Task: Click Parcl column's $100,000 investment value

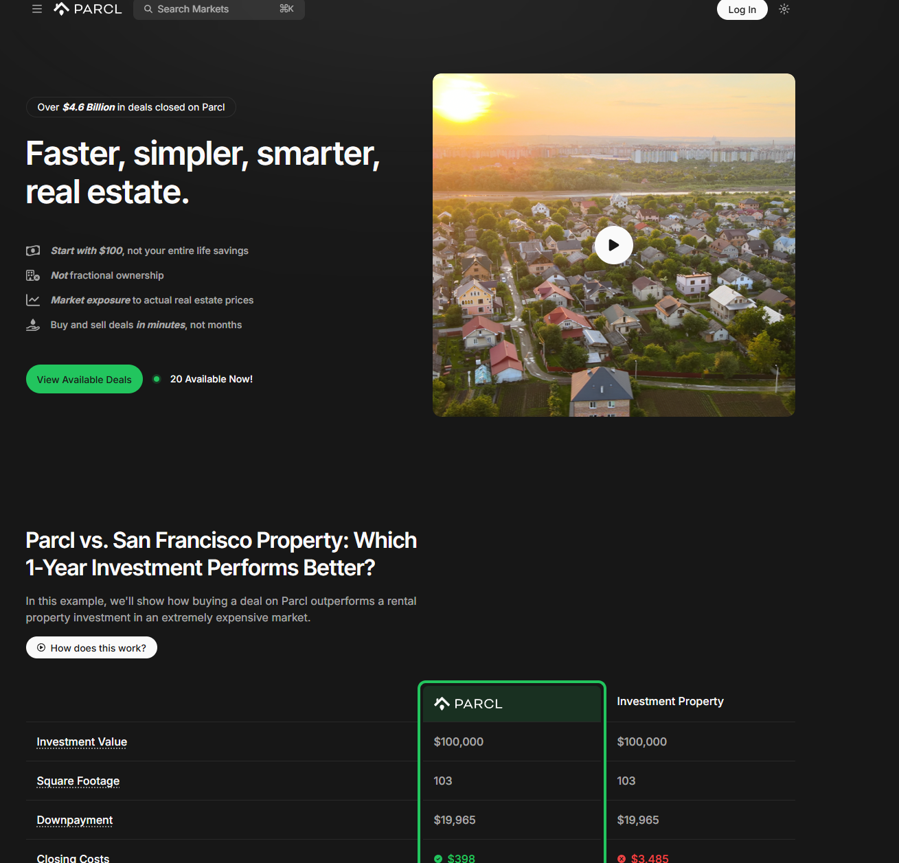Action: (x=459, y=741)
